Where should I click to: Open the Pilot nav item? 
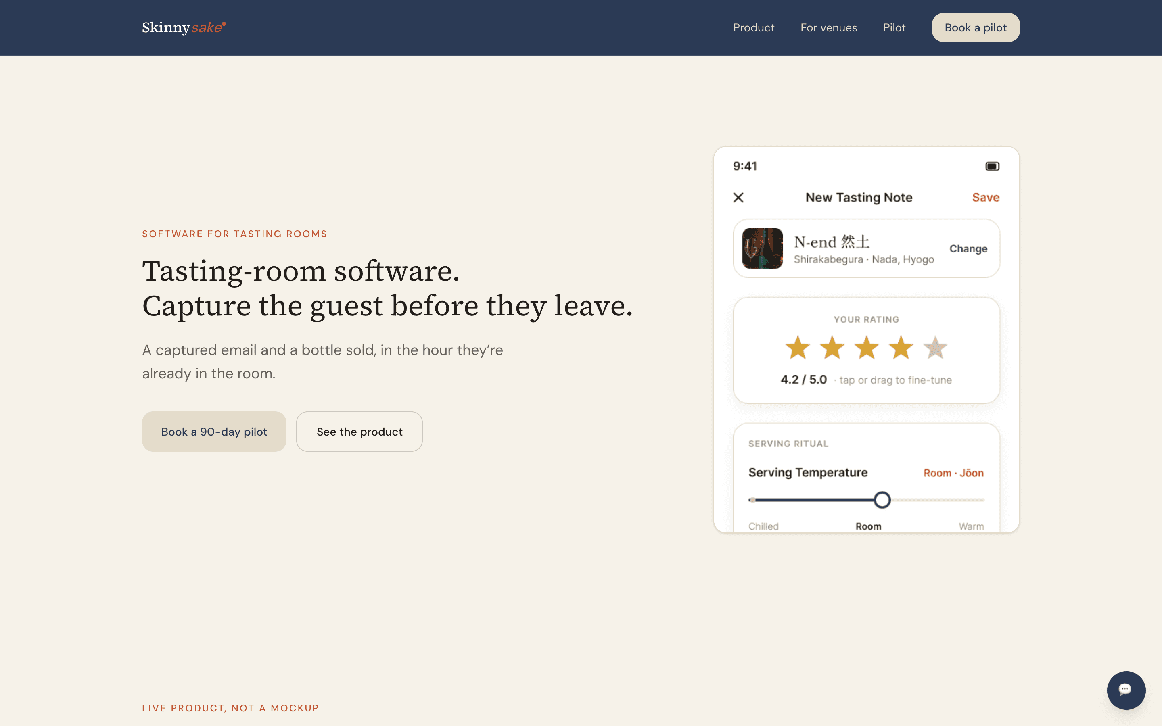point(894,28)
